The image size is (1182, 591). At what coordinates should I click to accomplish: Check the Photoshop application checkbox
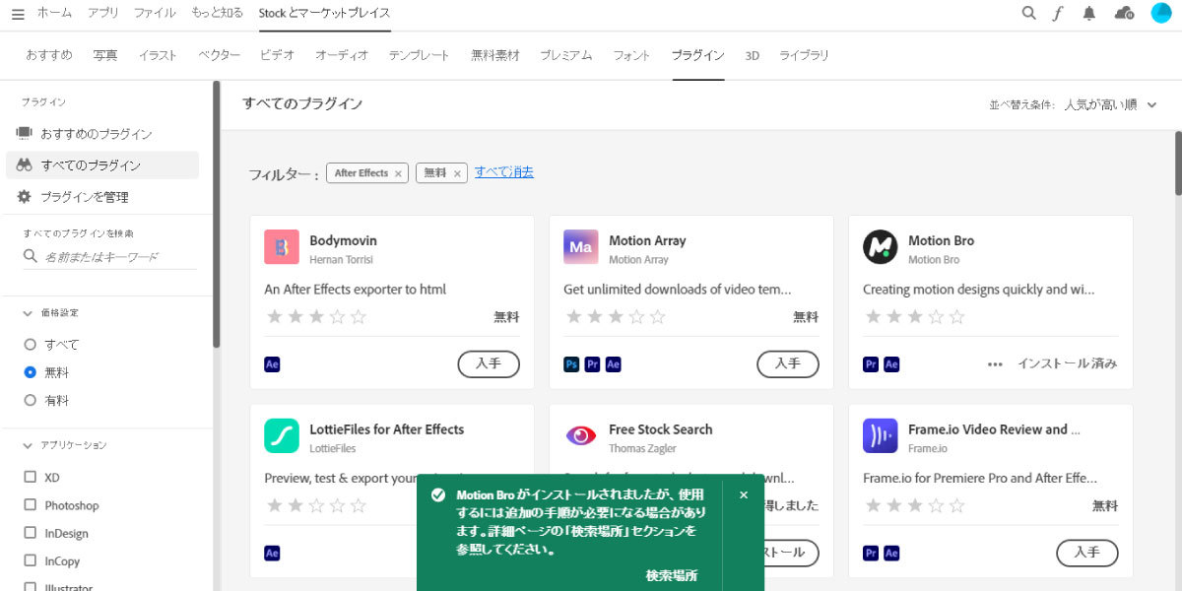click(31, 505)
